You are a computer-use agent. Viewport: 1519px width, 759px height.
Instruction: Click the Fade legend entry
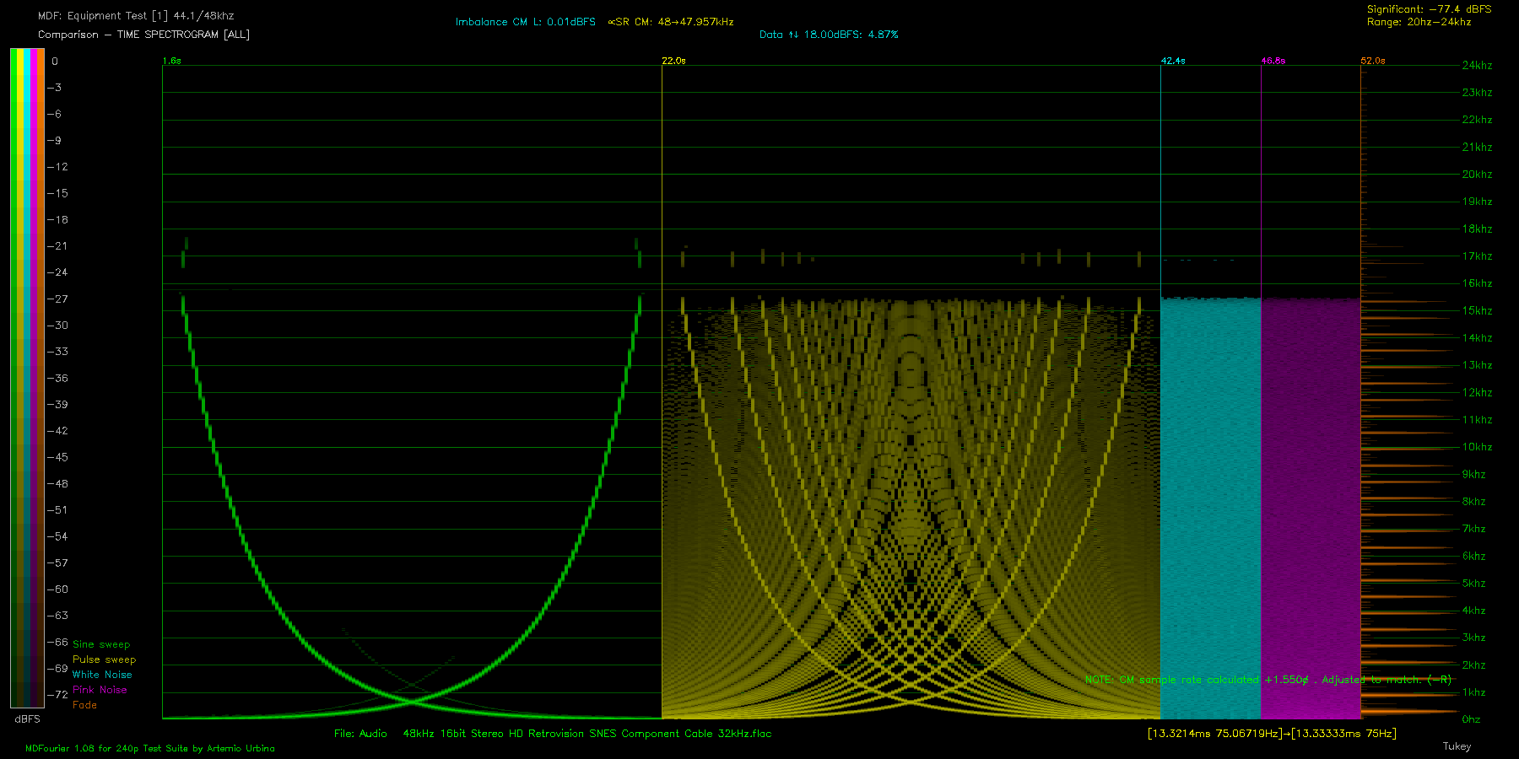[84, 705]
